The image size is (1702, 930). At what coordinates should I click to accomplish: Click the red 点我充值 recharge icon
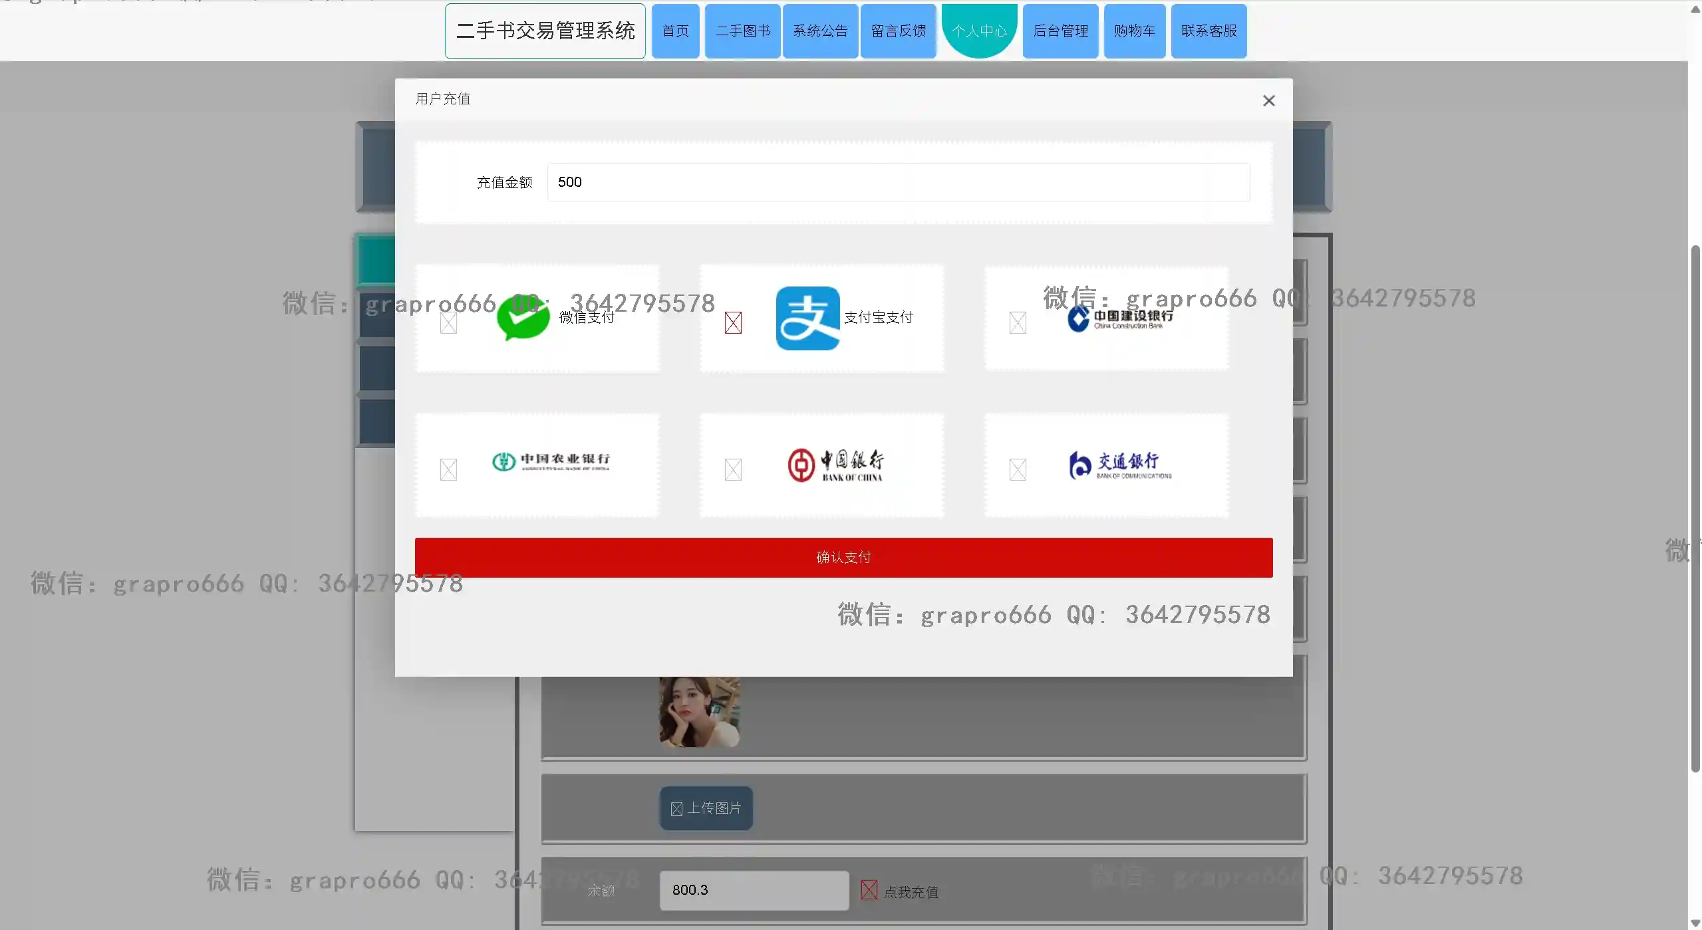[869, 889]
